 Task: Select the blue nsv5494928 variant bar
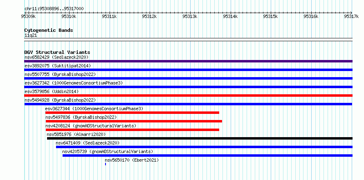point(188,104)
